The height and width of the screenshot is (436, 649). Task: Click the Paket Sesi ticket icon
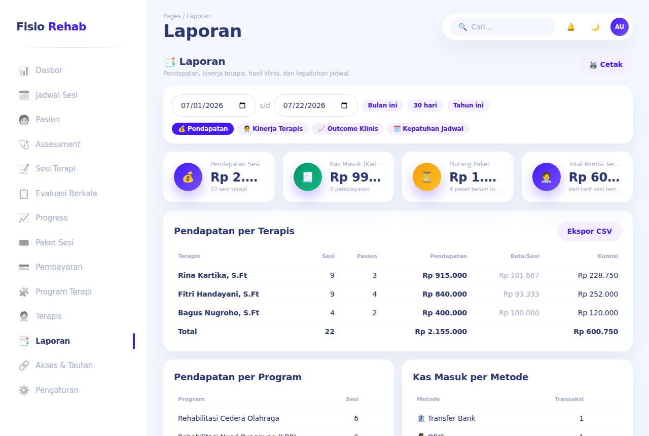click(x=24, y=242)
